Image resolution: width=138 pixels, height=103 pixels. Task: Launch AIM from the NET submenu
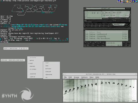[x=47, y=66]
